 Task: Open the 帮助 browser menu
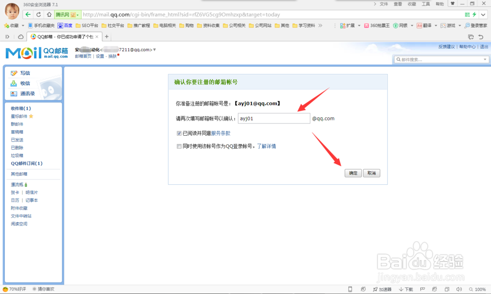pos(439,4)
